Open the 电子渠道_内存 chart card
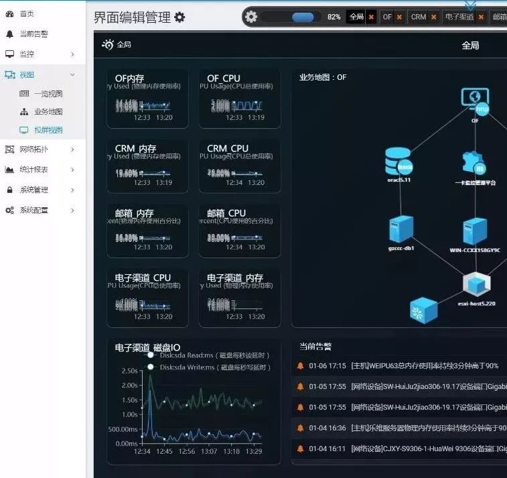The image size is (507, 478). (x=240, y=298)
